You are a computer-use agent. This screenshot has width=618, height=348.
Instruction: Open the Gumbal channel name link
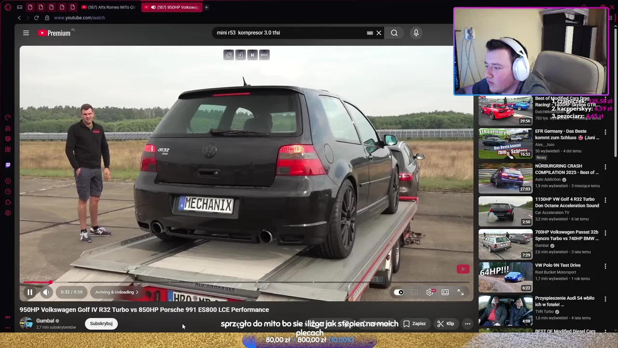[45, 320]
